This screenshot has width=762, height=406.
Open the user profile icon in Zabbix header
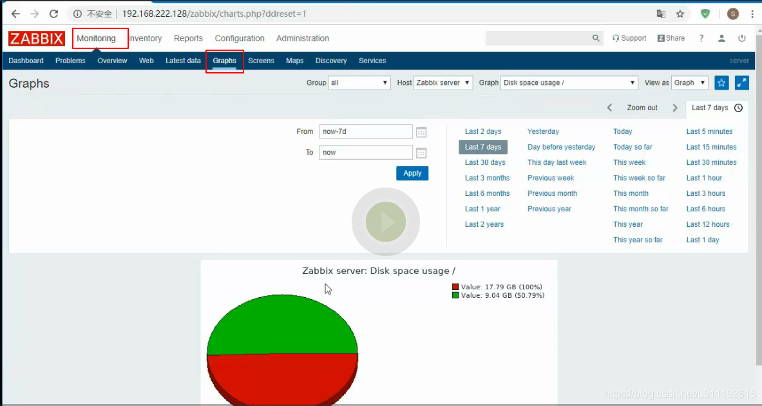[721, 38]
